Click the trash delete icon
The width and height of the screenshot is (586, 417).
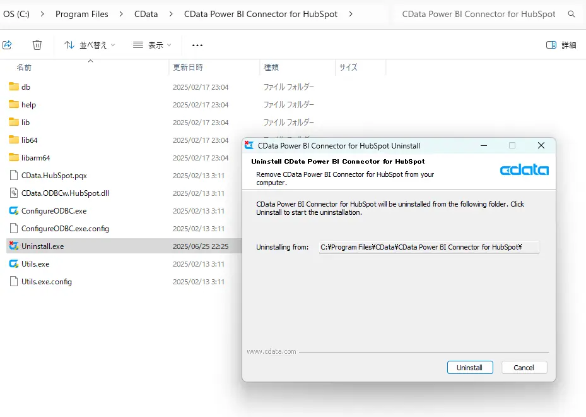37,45
